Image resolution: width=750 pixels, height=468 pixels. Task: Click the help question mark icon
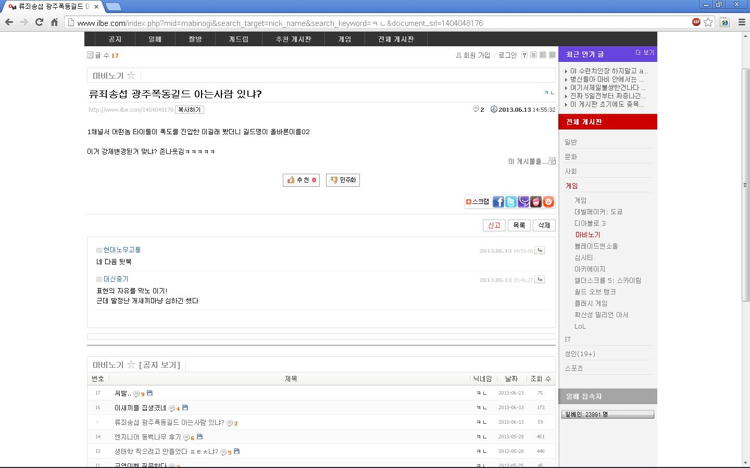[524, 55]
